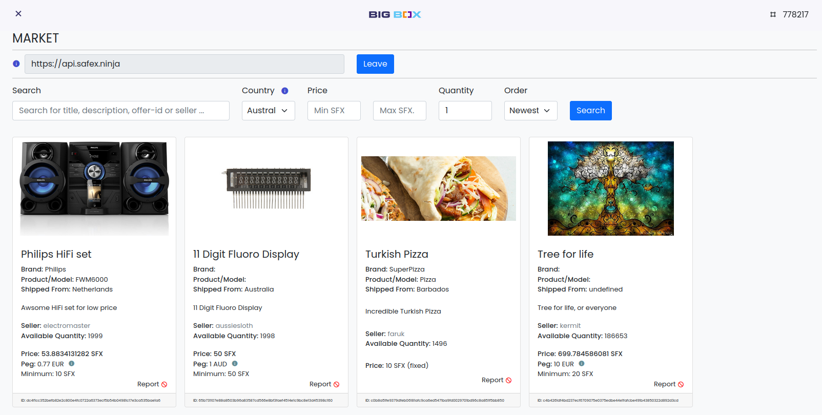Screen dimensions: 822x415
Task: Click the BIG BOX logo
Action: tap(395, 14)
